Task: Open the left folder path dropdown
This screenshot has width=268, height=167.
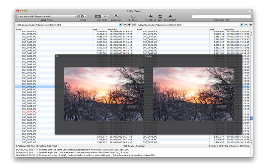Action: point(121,25)
